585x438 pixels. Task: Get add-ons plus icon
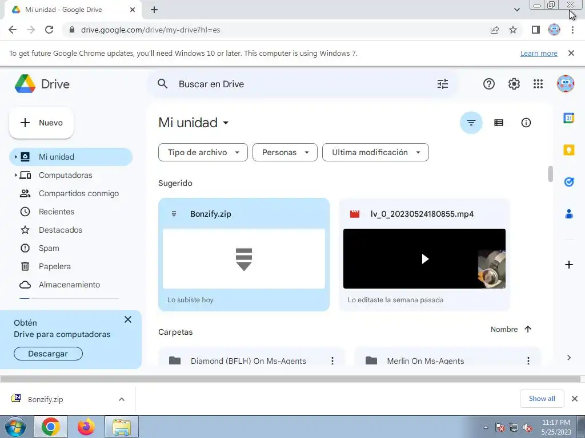click(x=568, y=265)
